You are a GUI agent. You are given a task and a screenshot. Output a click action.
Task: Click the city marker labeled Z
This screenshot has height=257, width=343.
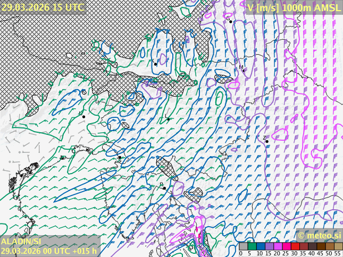(267, 141)
